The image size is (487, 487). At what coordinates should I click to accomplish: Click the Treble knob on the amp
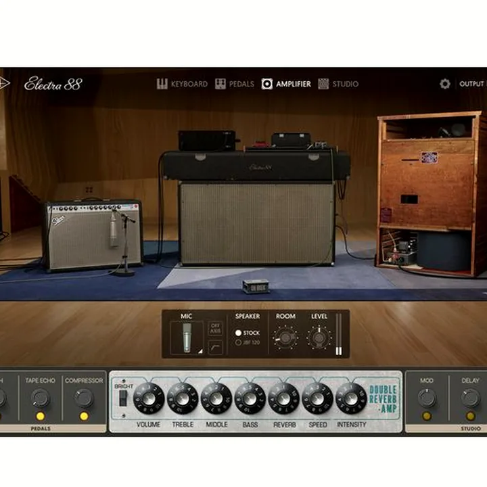click(183, 398)
